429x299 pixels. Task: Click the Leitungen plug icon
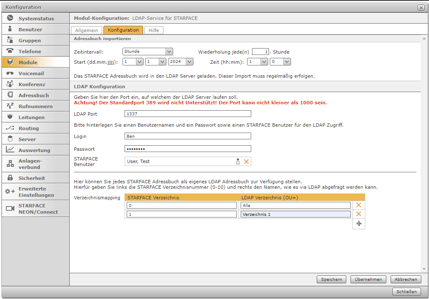point(10,117)
